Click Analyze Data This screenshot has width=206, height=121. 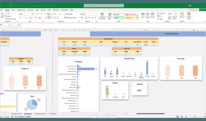click(189, 16)
